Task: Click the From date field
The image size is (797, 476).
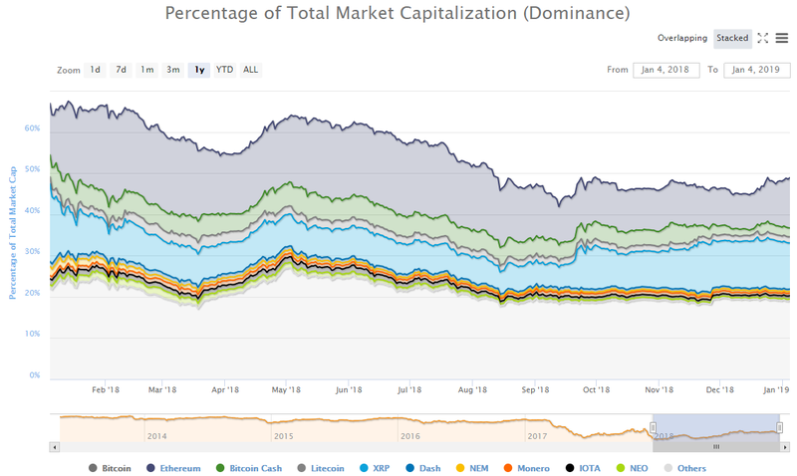Action: [665, 70]
